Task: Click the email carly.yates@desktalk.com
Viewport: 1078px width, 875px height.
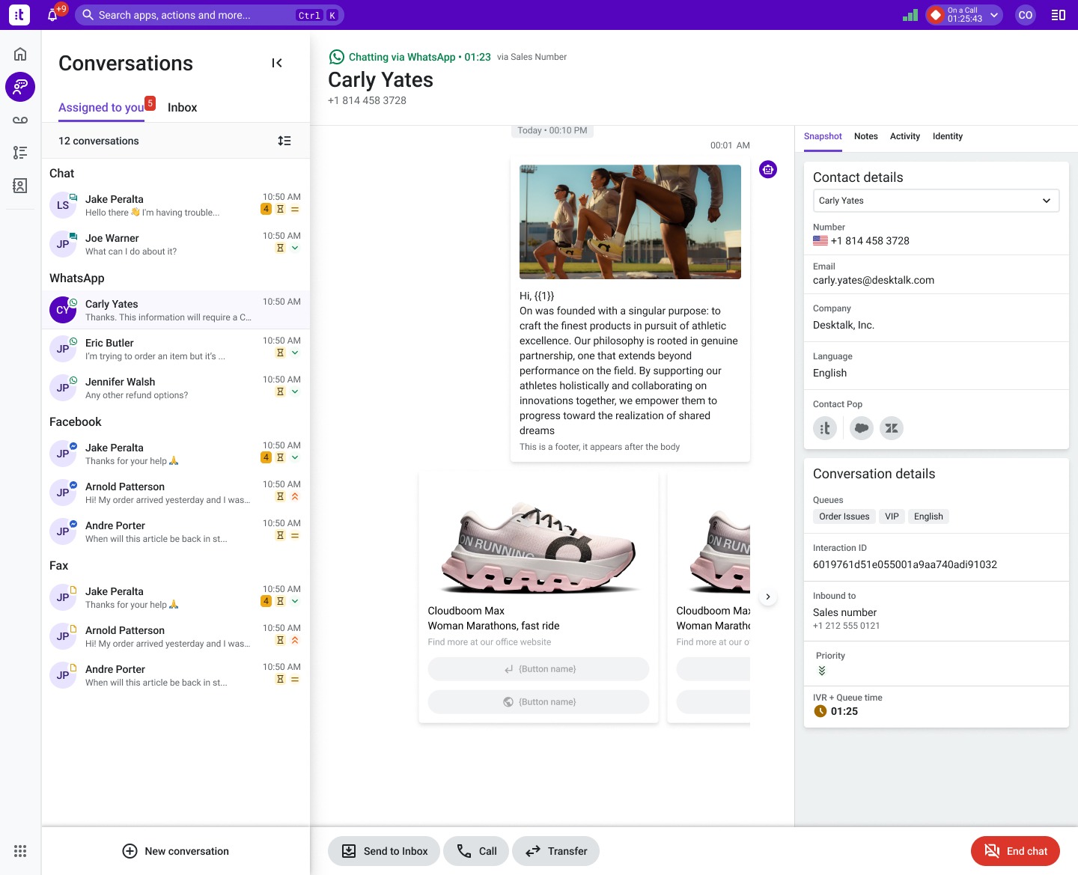Action: [x=874, y=281]
